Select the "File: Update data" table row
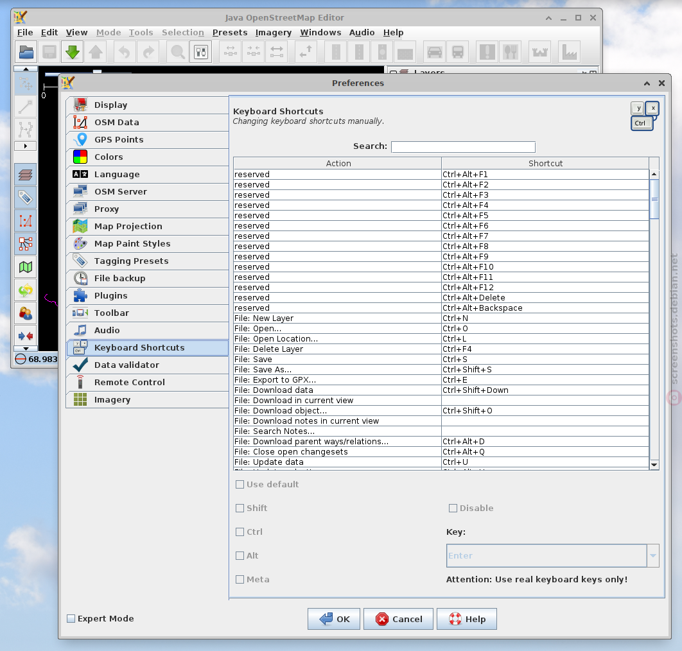Screen dimensions: 682x651 (x=441, y=462)
